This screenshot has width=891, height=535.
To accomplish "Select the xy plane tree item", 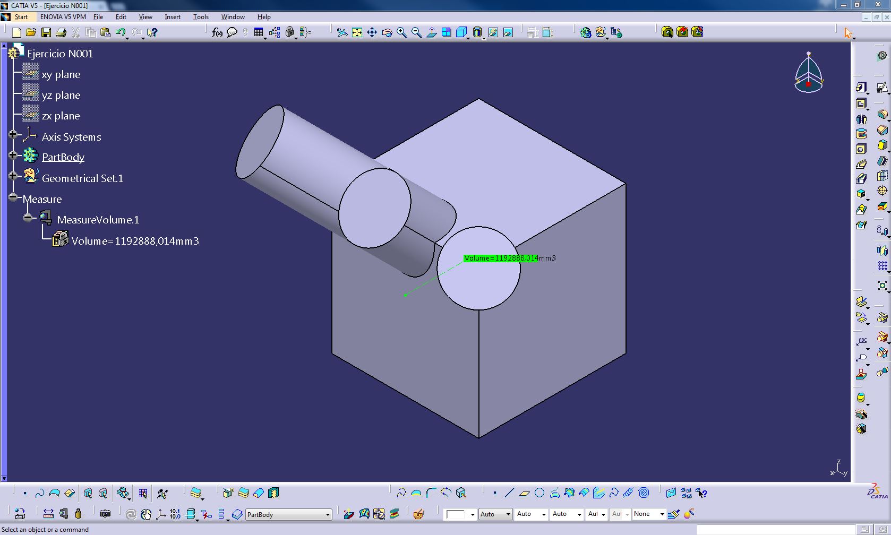I will (x=61, y=75).
